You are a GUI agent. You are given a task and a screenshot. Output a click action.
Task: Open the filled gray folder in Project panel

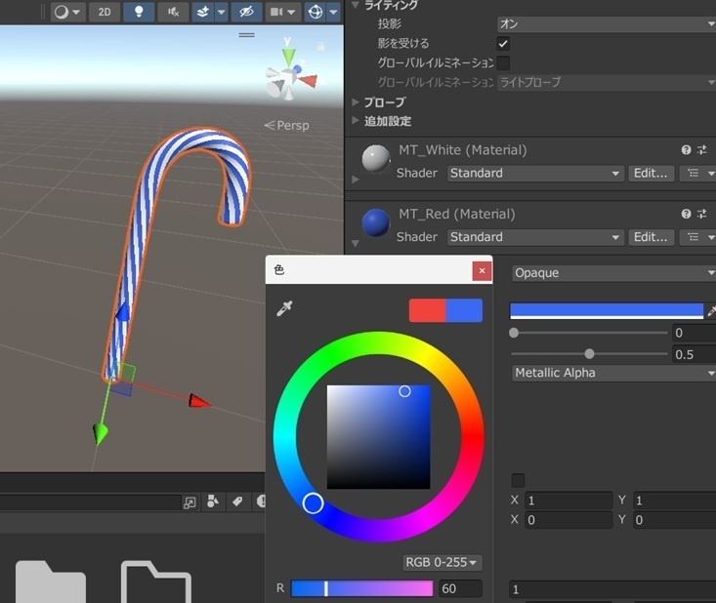click(x=51, y=582)
